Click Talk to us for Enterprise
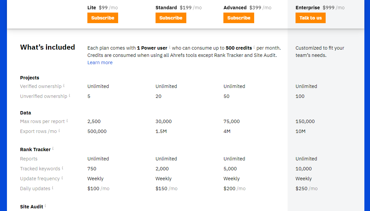Screen dimensions: 370x211 coord(310,18)
